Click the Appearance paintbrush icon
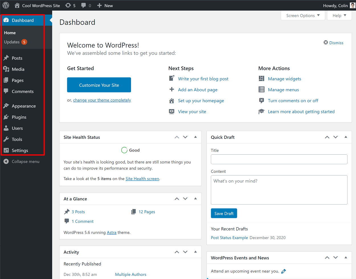The height and width of the screenshot is (279, 356). (x=6, y=106)
